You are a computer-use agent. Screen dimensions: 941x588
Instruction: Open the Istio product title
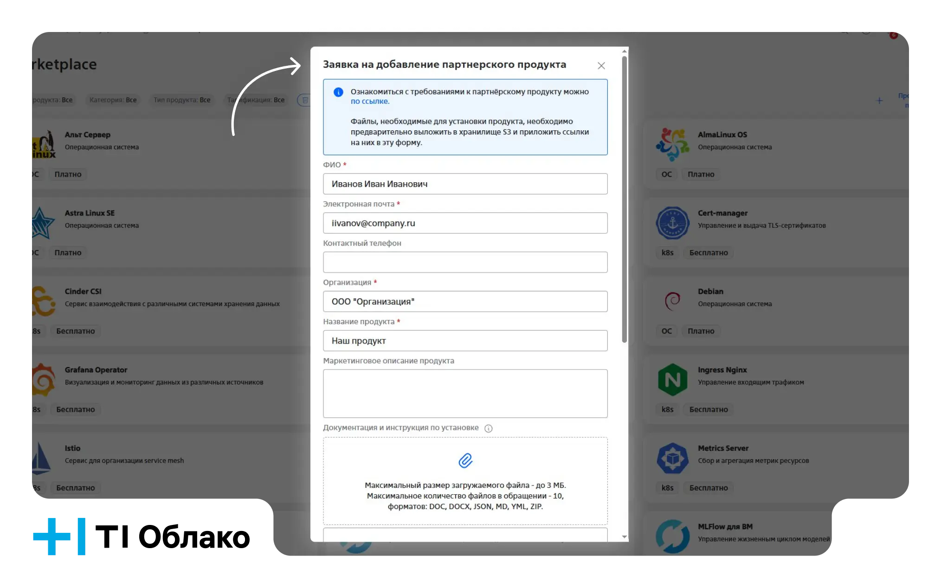(x=72, y=448)
